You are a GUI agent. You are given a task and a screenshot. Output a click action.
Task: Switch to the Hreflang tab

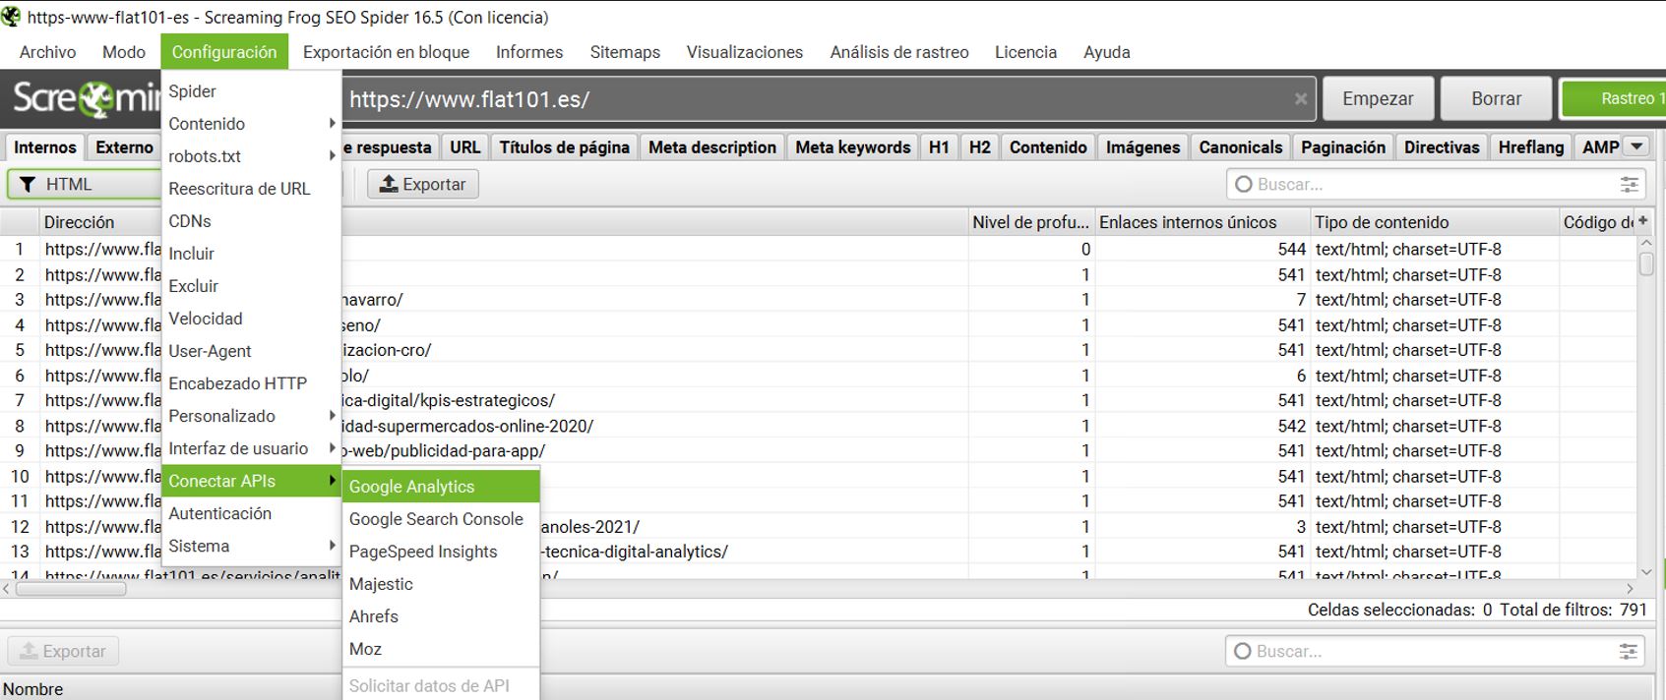[x=1530, y=146]
